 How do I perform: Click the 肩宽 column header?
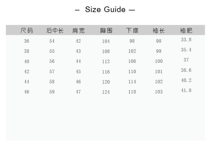point(78,30)
